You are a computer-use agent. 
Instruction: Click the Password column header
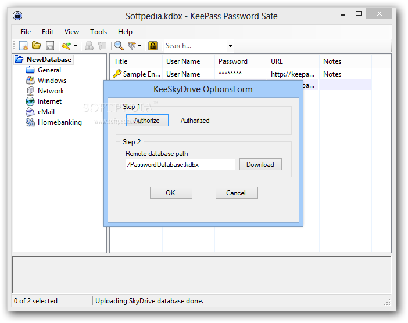[x=241, y=61]
